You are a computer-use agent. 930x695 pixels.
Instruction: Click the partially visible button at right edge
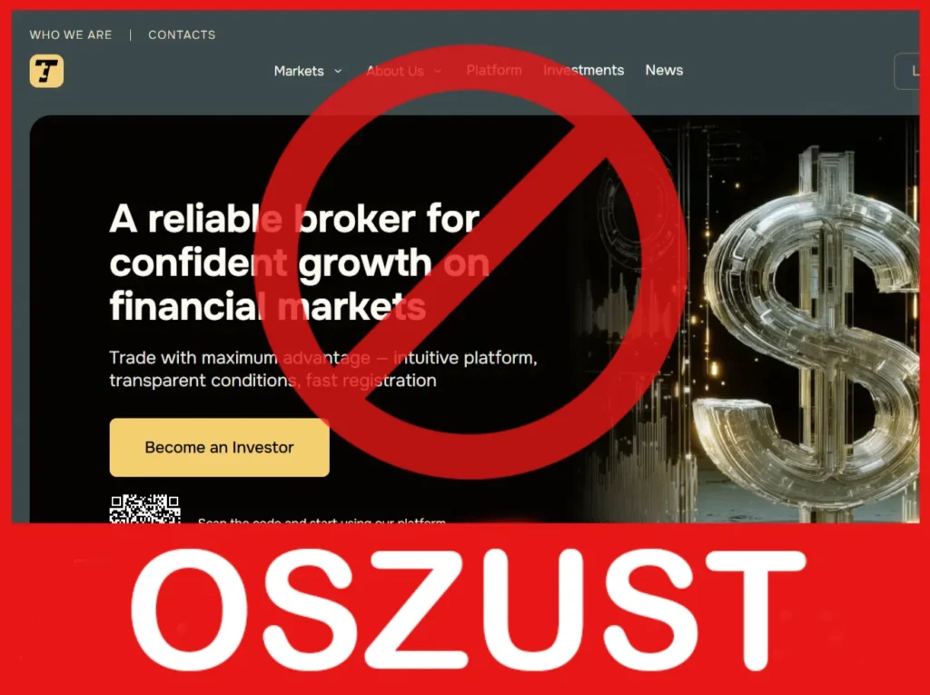pyautogui.click(x=907, y=71)
